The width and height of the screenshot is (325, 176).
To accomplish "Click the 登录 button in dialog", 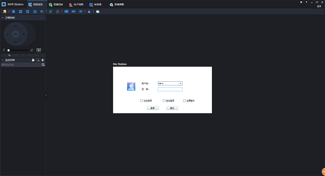I will point(153,108).
